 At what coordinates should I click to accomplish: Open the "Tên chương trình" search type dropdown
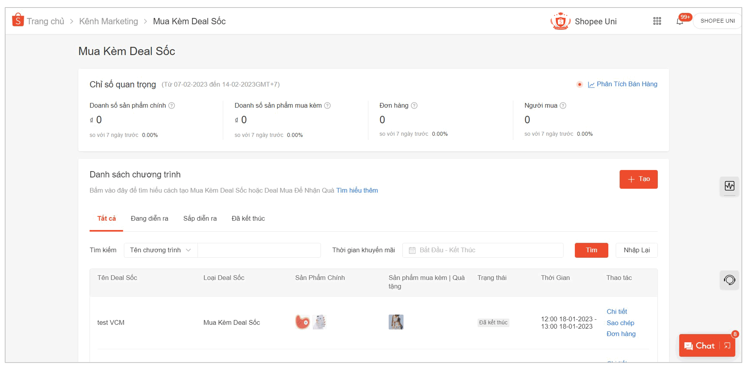tap(160, 250)
